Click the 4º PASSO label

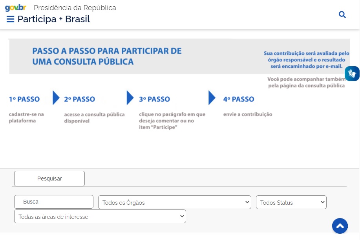point(238,99)
